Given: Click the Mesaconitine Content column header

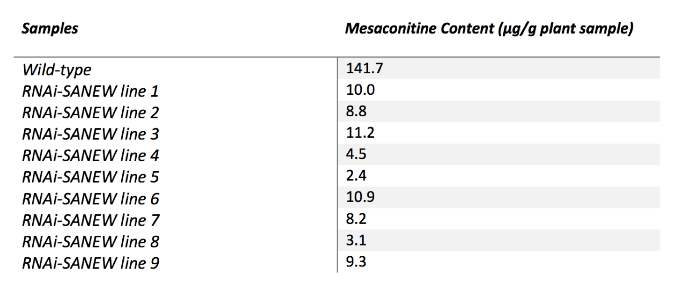Looking at the screenshot, I should (489, 29).
